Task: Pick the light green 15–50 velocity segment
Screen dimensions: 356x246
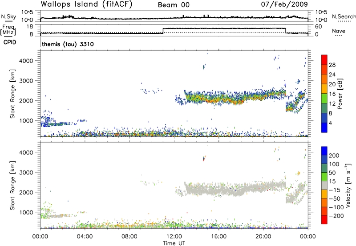Action: point(324,177)
